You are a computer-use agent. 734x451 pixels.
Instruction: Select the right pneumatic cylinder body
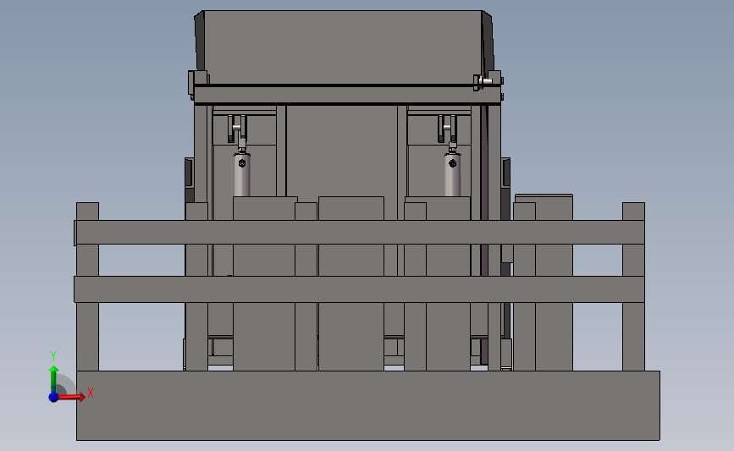click(x=453, y=175)
